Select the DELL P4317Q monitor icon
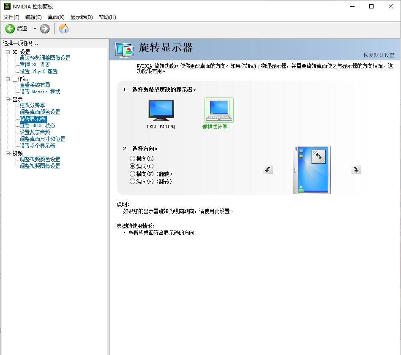This screenshot has height=355, width=401. click(161, 109)
